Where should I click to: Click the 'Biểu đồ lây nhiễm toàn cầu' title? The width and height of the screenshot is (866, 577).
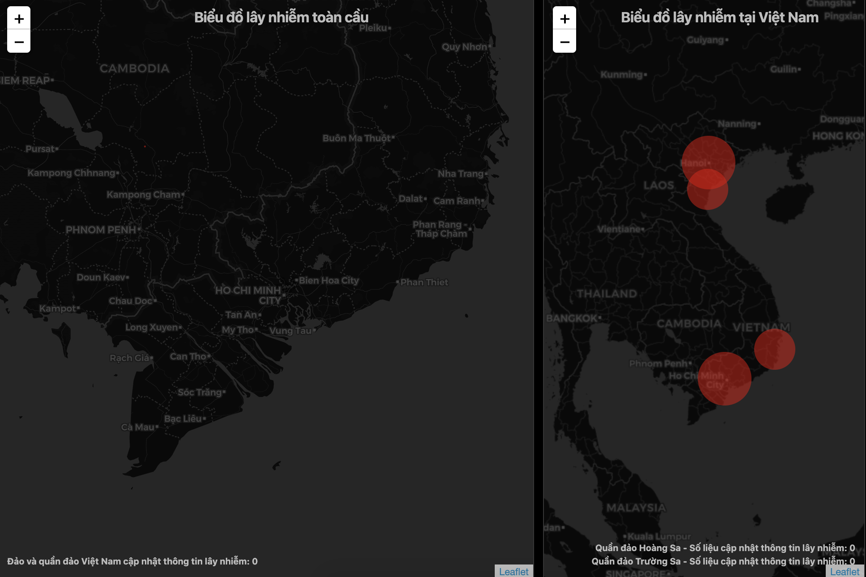281,17
